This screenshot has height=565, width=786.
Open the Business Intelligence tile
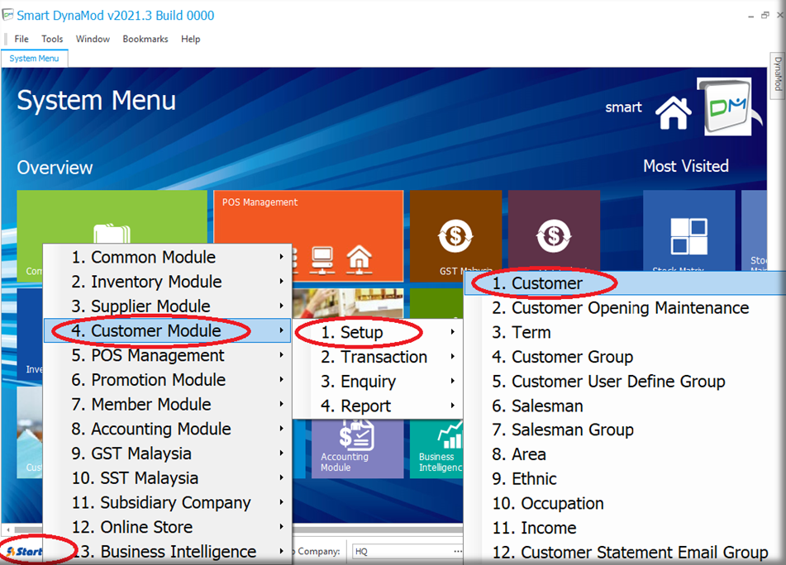[x=438, y=448]
